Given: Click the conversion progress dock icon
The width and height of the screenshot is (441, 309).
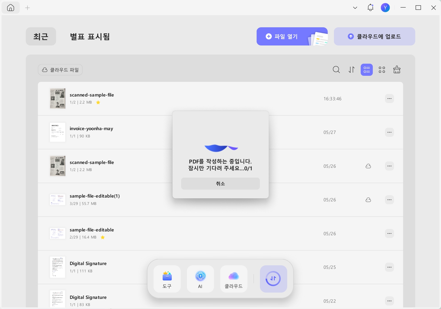Looking at the screenshot, I should 273,279.
